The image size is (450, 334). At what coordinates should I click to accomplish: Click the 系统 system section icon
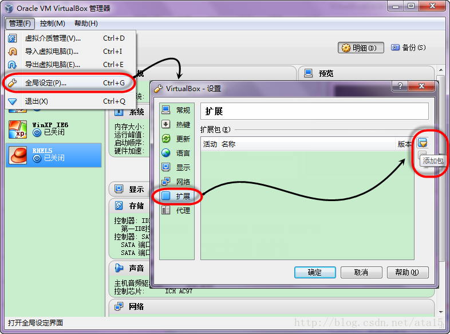(x=119, y=112)
